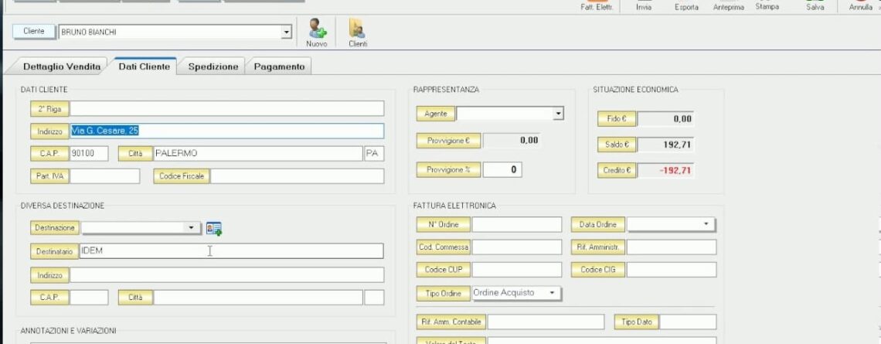Click the Codice CUP input field
The width and height of the screenshot is (881, 344).
(x=517, y=270)
